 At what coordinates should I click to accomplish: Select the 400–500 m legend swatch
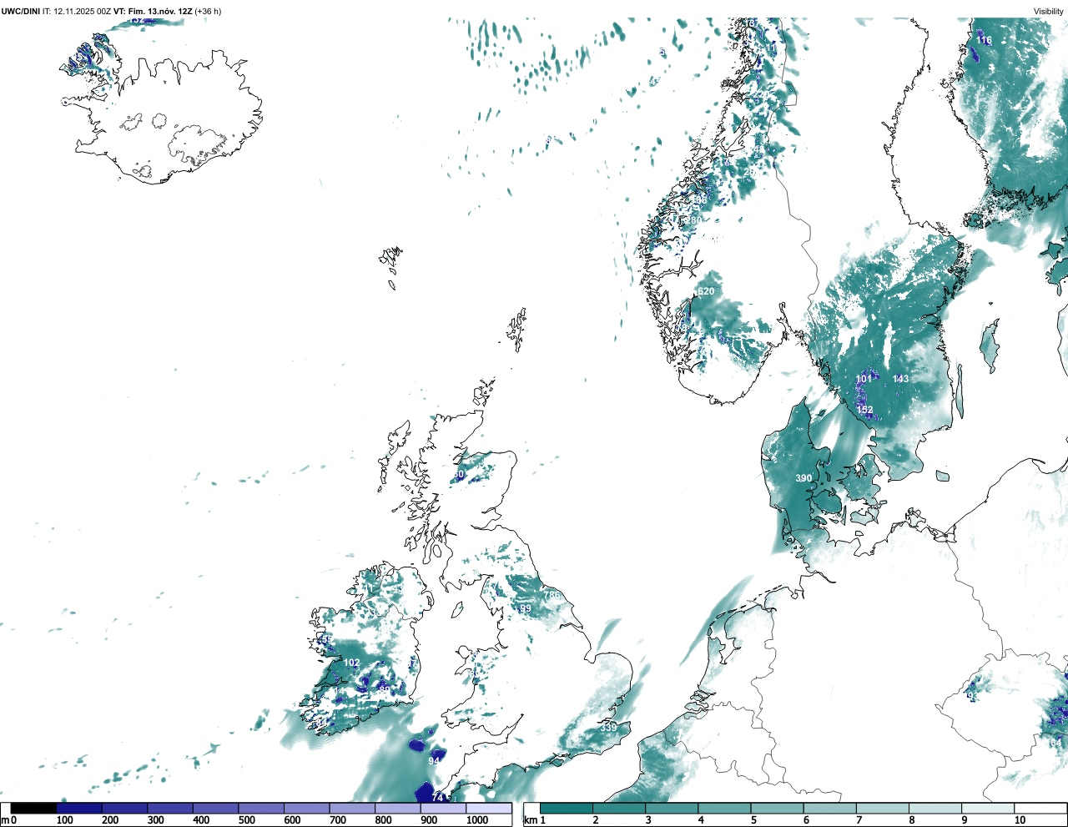click(x=215, y=808)
